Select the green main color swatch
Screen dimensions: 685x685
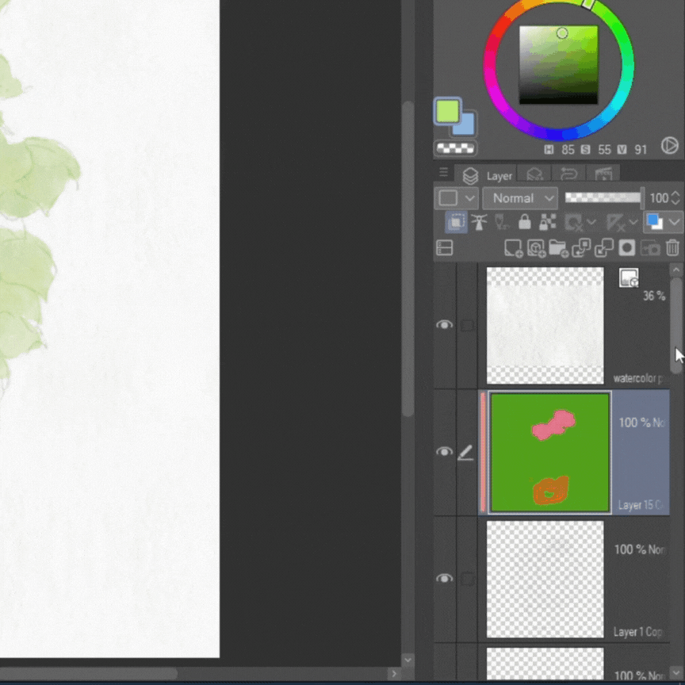point(447,110)
